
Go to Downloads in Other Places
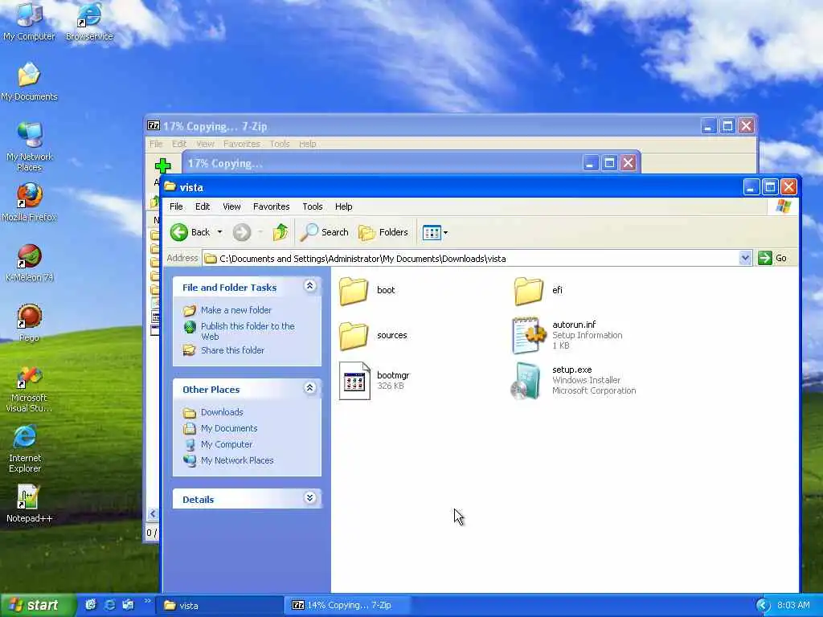222,412
